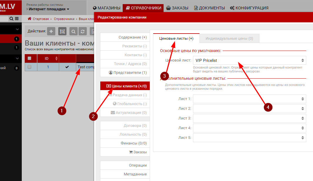Open the Ценовой лист VIP Pricelist dropdown
This screenshot has height=181, width=313.
[249, 60]
